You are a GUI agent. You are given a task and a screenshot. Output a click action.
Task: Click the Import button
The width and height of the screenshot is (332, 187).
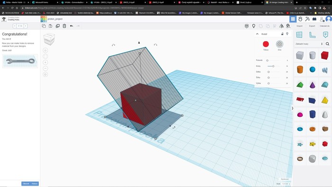(x=299, y=26)
